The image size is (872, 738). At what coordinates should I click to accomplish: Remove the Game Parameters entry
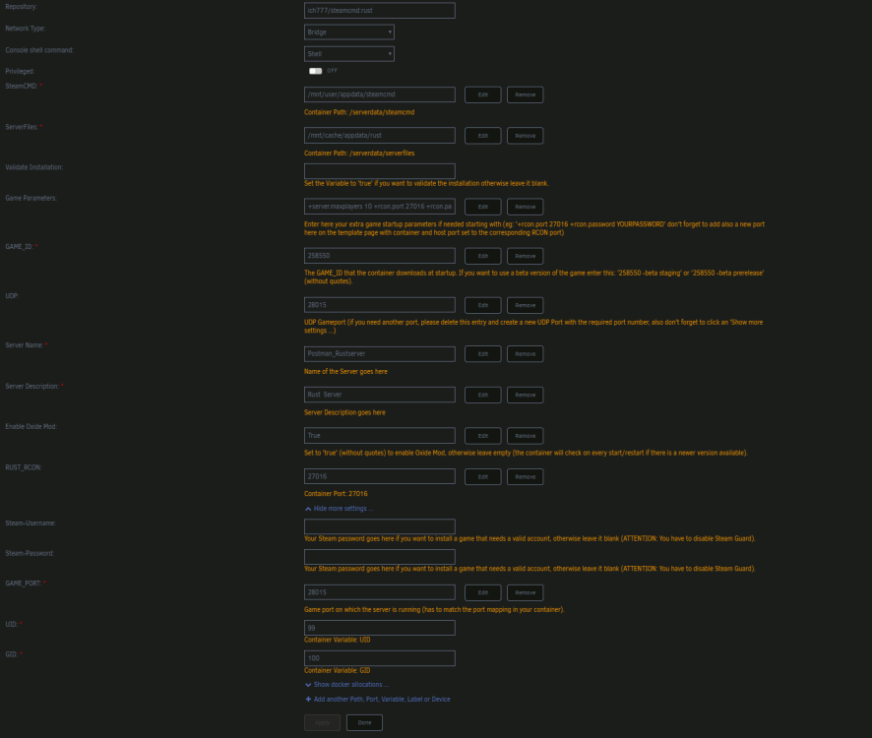(525, 207)
